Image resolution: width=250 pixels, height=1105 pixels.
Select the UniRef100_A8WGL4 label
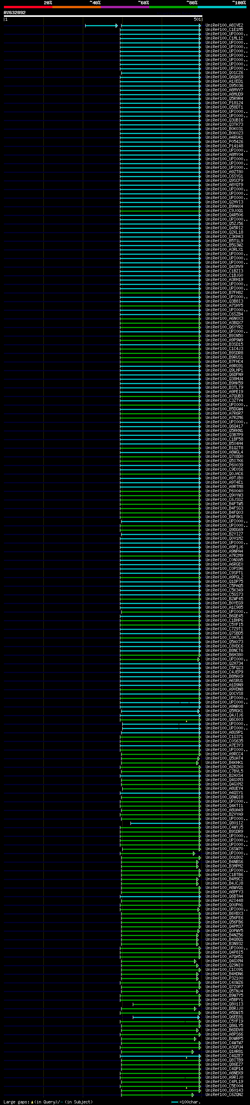coord(224,452)
